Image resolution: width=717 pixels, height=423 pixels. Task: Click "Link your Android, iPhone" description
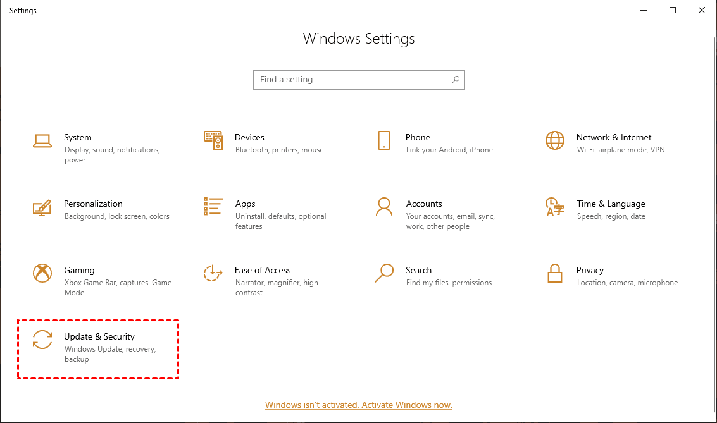click(449, 150)
